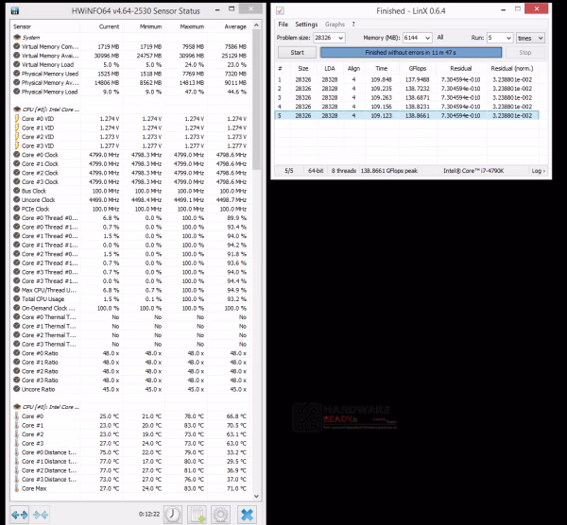Expand the Run count dropdown
Screen dimensions: 567x525
point(500,38)
